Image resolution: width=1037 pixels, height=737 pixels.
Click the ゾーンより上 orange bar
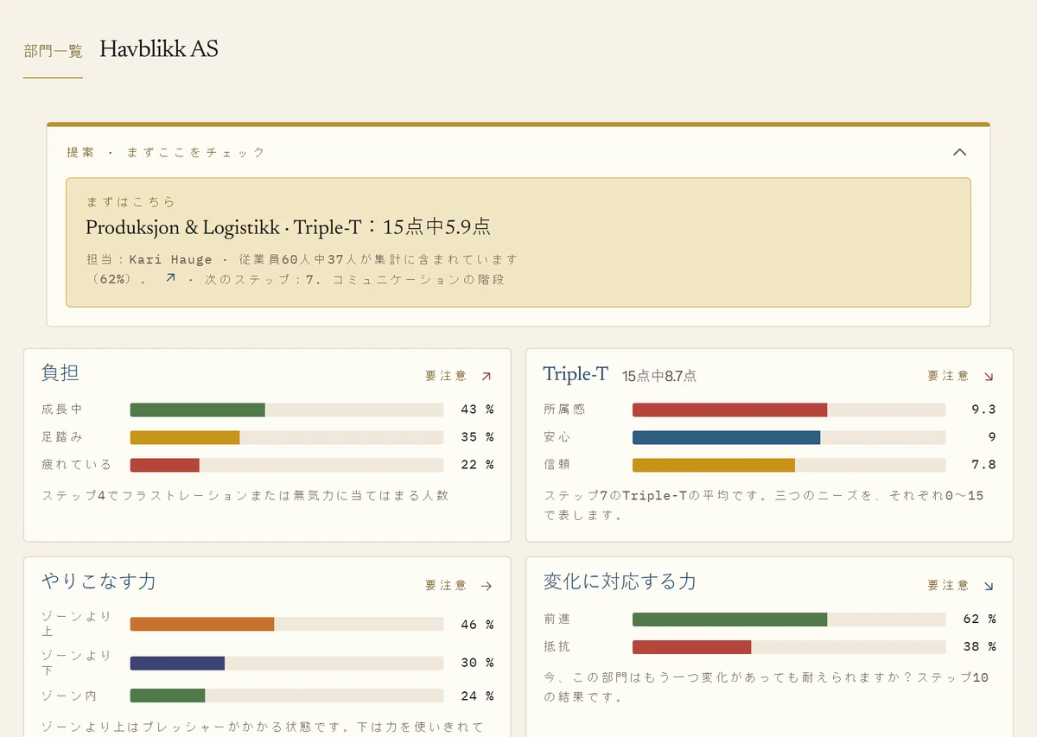202,624
